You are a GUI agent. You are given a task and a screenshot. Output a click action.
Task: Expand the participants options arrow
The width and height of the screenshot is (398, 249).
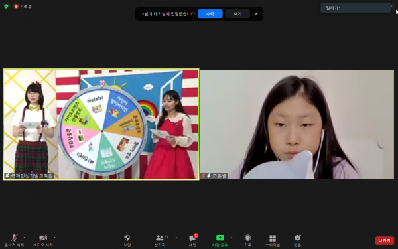[x=176, y=238]
